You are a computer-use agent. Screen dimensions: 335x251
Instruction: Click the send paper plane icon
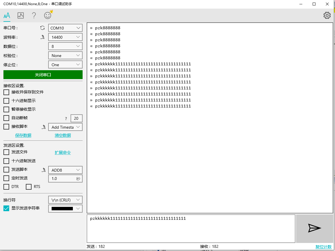click(314, 228)
